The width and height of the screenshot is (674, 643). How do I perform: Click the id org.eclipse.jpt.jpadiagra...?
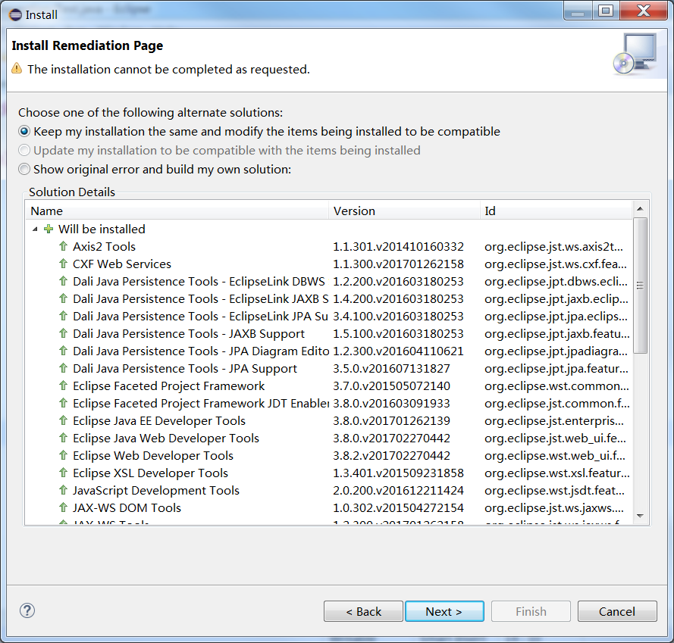(x=556, y=351)
